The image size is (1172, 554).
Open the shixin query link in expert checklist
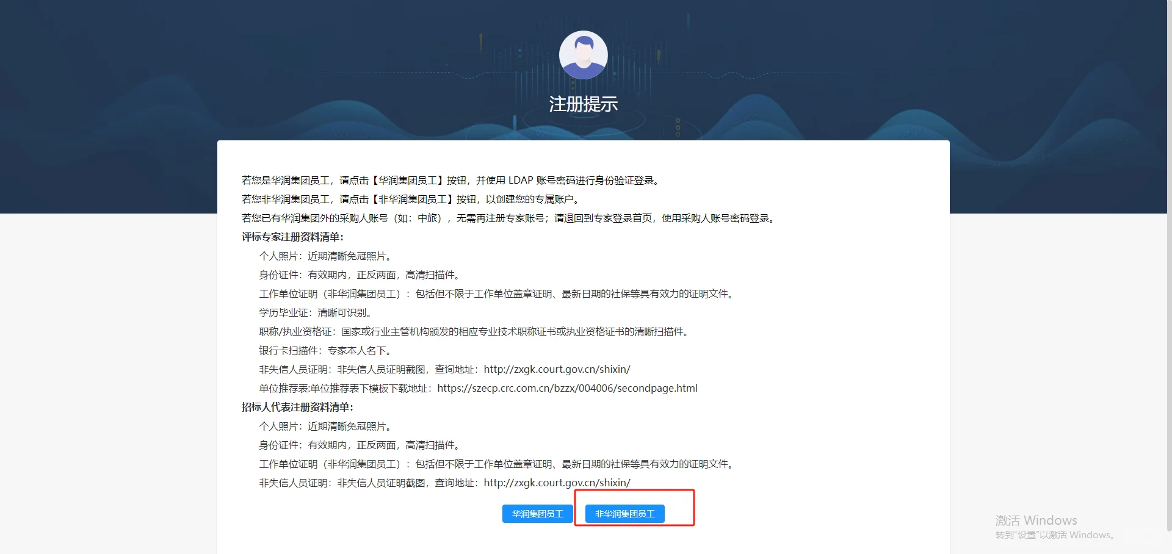556,369
